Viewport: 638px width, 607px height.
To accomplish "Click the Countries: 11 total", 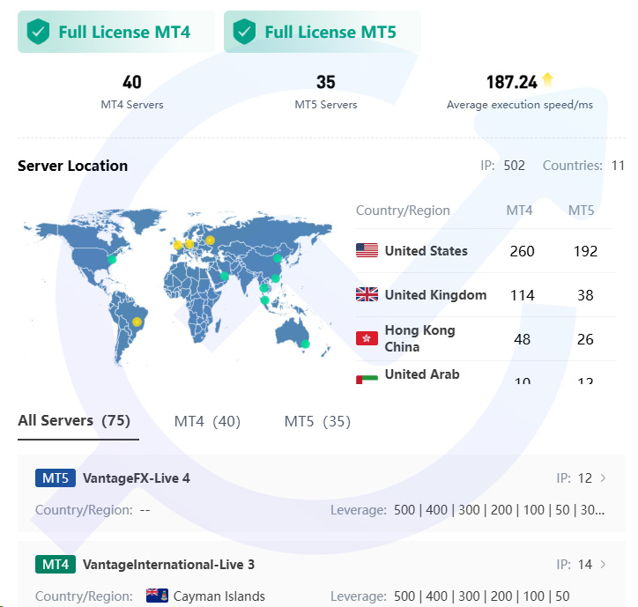I will coord(583,165).
